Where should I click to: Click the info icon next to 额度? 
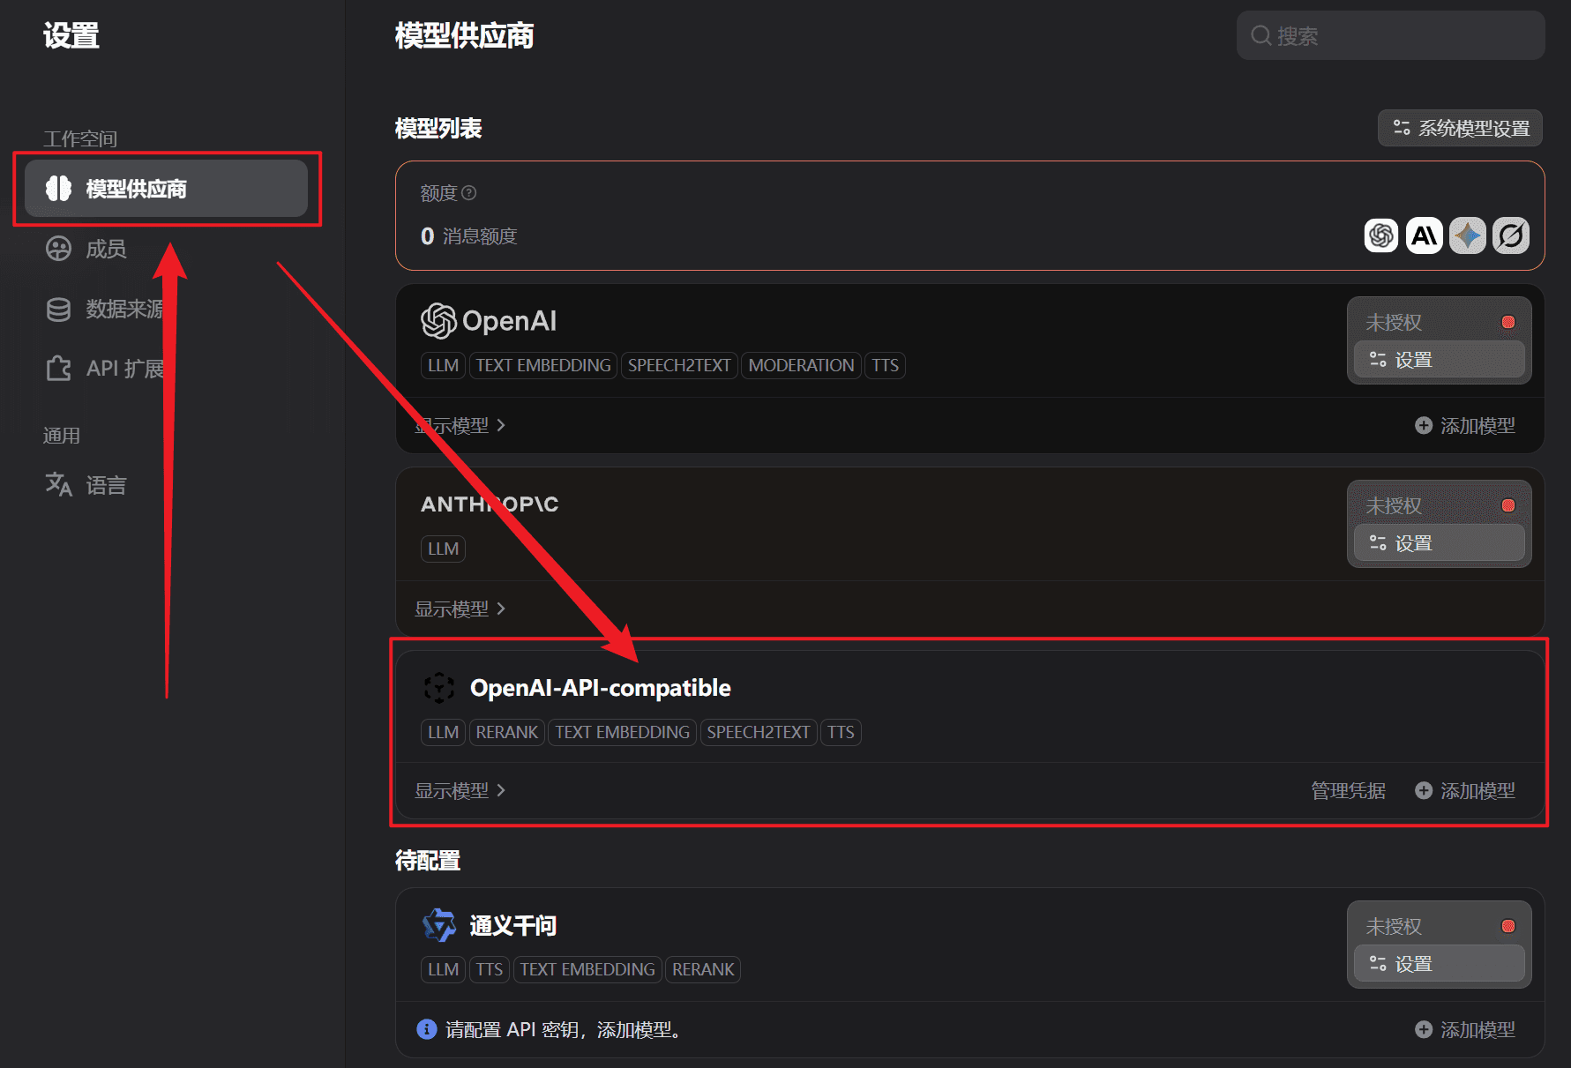click(x=468, y=192)
